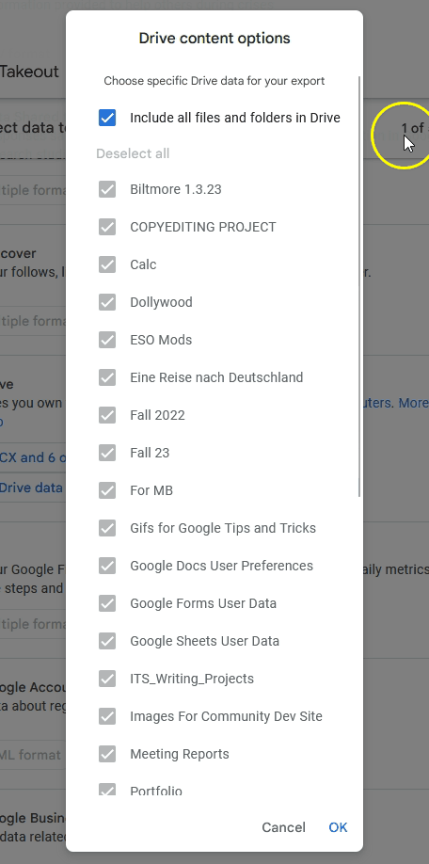Toggle the Meeting Reports checkbox
The height and width of the screenshot is (864, 429).
(107, 754)
